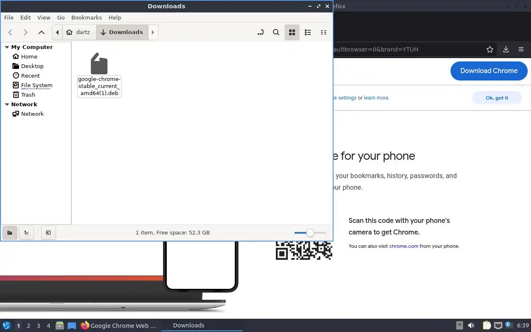Open the File menu

(x=9, y=17)
